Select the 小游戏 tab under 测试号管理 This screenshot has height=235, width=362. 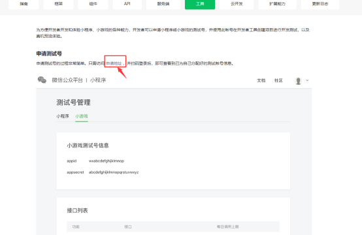pos(82,116)
